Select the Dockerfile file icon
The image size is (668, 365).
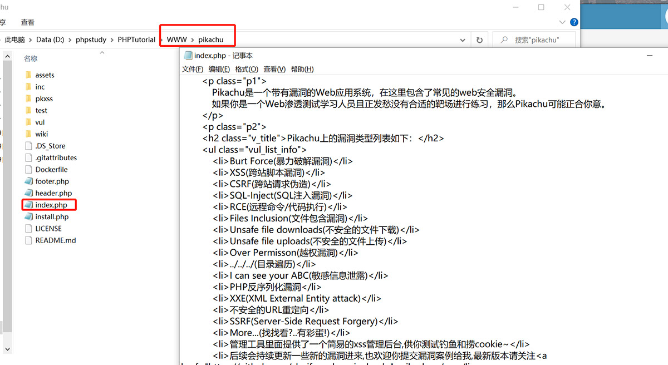point(29,169)
